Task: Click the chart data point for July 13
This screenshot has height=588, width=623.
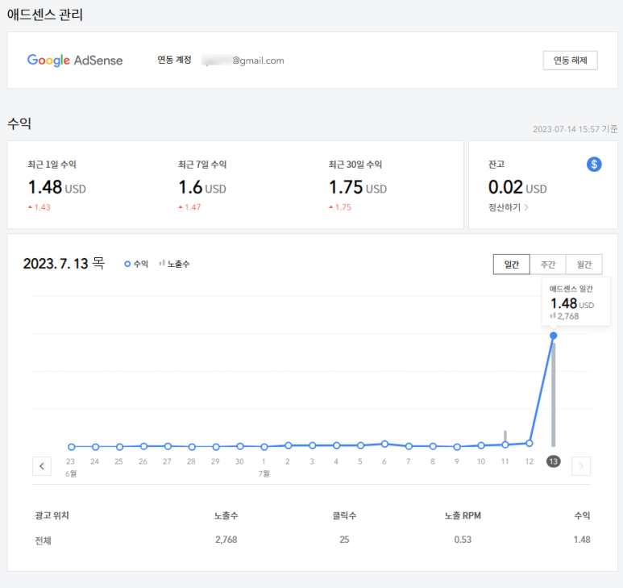Action: click(x=554, y=336)
